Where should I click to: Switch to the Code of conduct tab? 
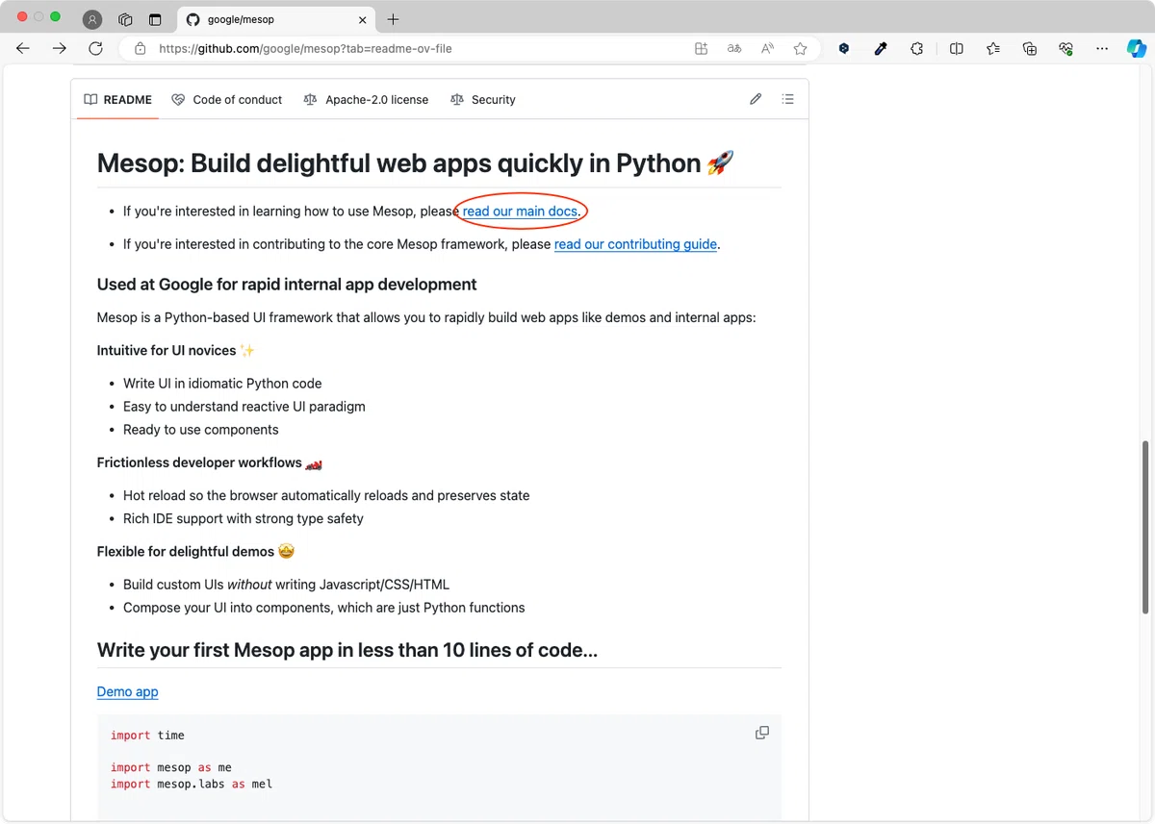pyautogui.click(x=227, y=99)
